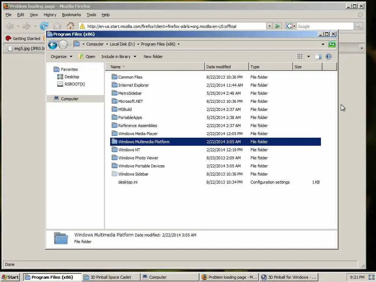Viewport: 376px width, 282px height.
Task: Select the desktop.ini file name
Action: (128, 182)
